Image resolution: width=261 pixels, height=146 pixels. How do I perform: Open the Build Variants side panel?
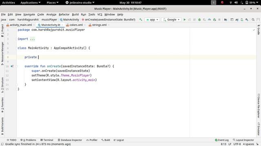pyautogui.click(x=2, y=126)
